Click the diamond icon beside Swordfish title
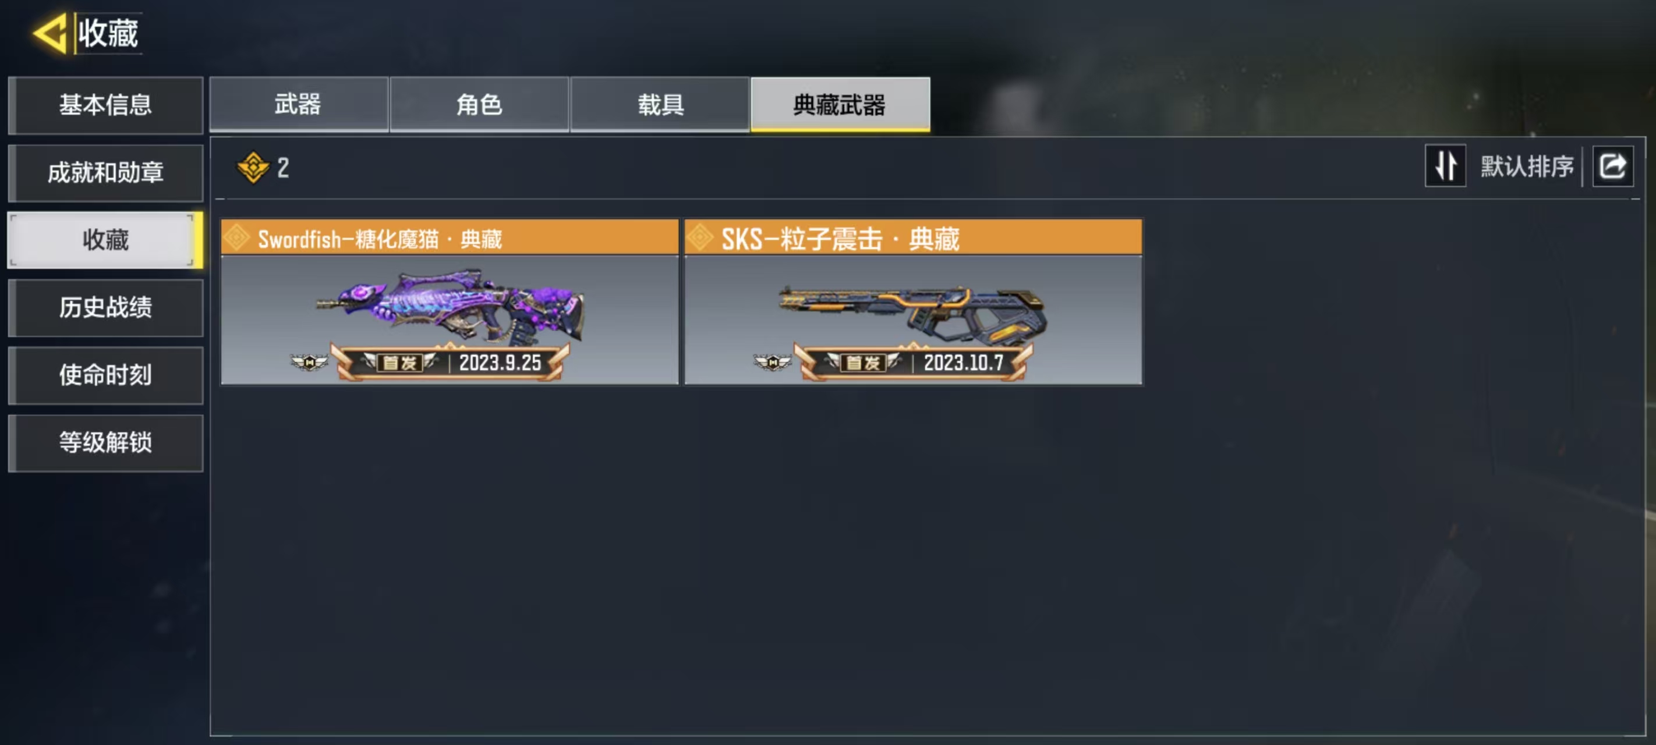 236,238
